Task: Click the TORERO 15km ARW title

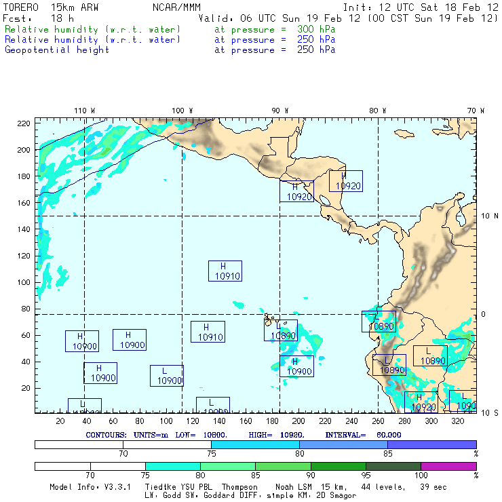Action: click(46, 7)
